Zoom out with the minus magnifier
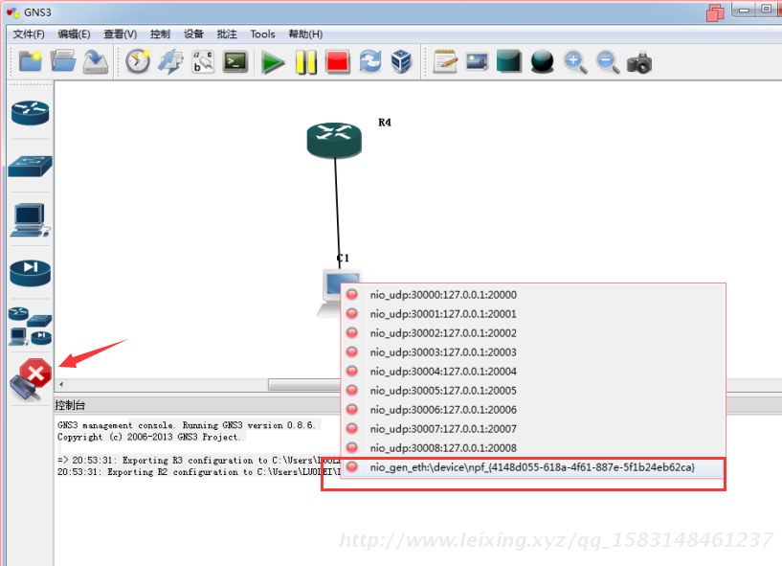782x566 pixels. (608, 63)
